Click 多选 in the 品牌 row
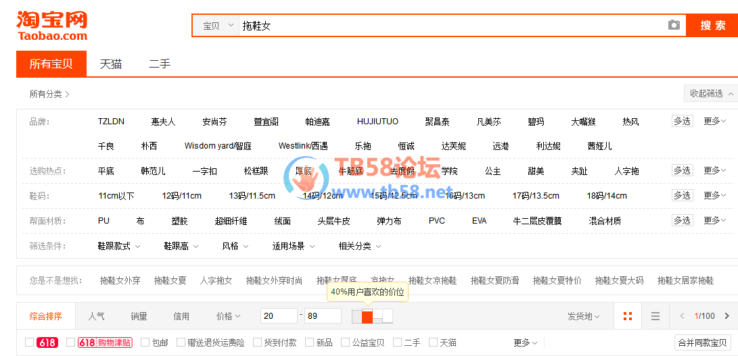Image resolution: width=738 pixels, height=356 pixels. [682, 122]
